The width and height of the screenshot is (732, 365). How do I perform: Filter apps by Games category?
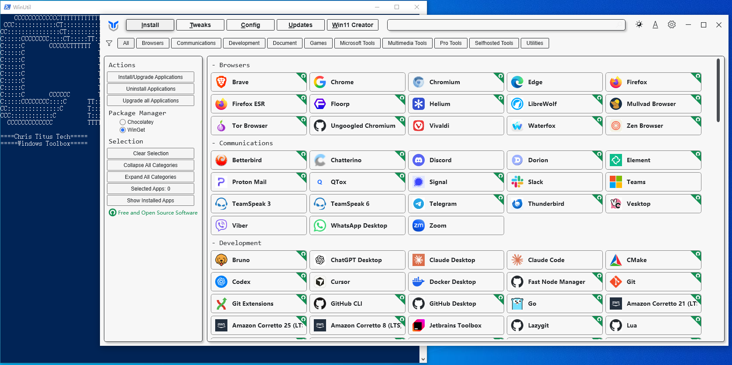[318, 43]
